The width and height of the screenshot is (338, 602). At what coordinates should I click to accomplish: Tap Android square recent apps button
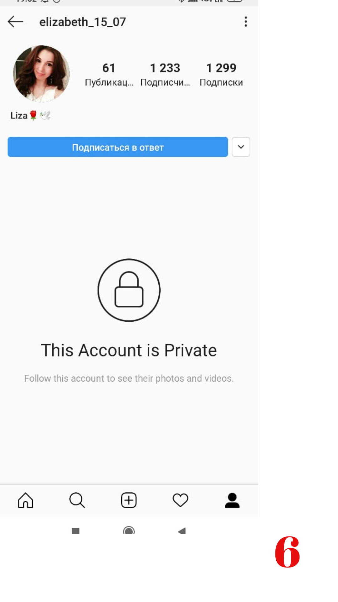[75, 531]
